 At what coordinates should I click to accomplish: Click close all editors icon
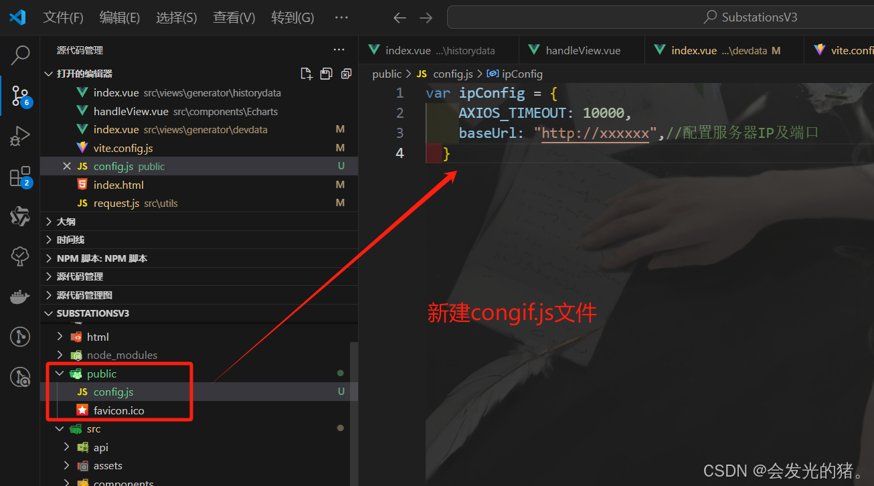(346, 74)
